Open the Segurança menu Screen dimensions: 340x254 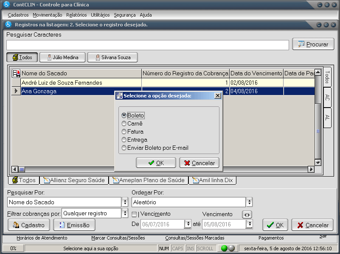(125, 15)
